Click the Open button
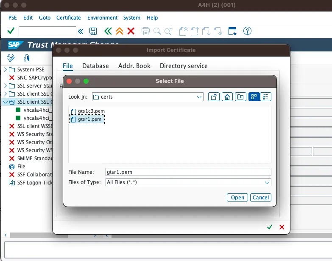Screen dimensions: 332x261 point(237,197)
